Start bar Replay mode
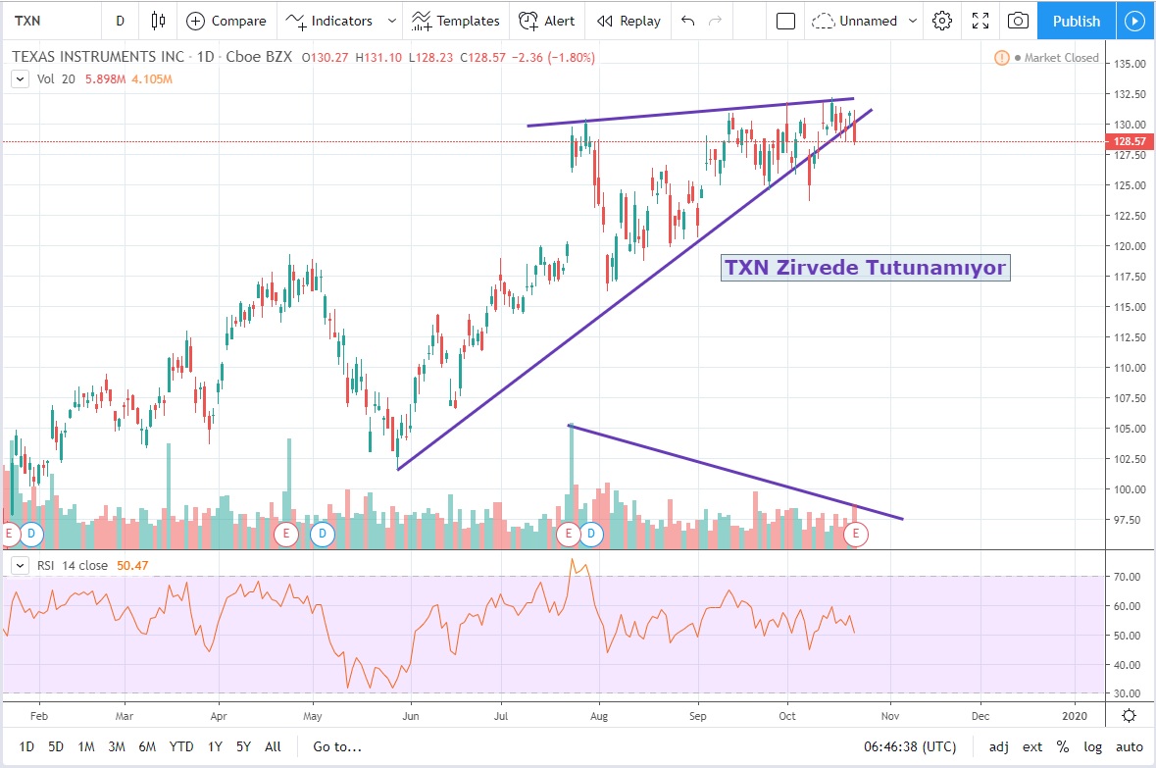Image resolution: width=1156 pixels, height=768 pixels. click(x=628, y=21)
